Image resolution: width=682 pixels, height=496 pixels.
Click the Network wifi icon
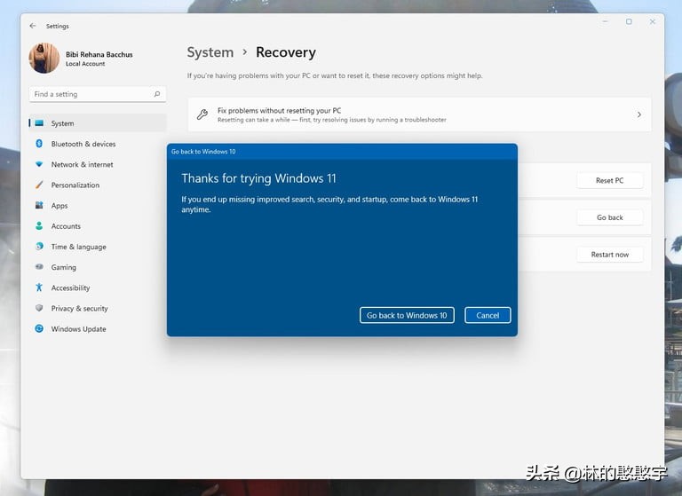(39, 164)
